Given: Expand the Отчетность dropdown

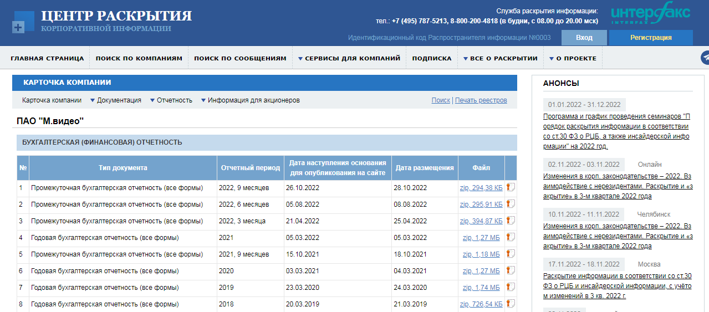Looking at the screenshot, I should [x=171, y=100].
